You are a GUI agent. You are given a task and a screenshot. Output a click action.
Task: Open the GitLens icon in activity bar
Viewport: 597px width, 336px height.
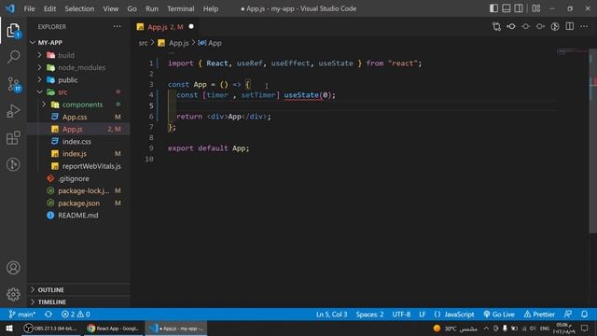(13, 164)
